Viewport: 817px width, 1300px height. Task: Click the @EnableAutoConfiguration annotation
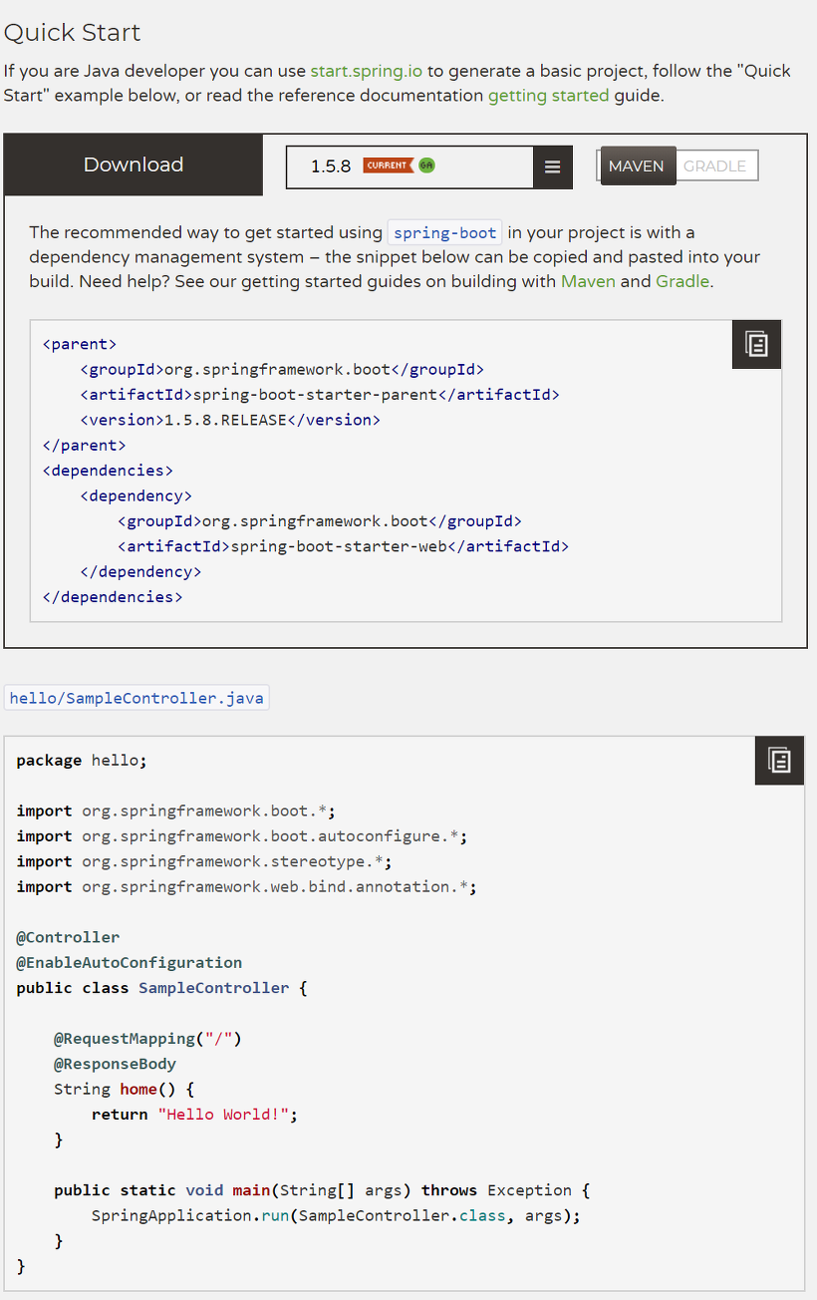tap(130, 963)
